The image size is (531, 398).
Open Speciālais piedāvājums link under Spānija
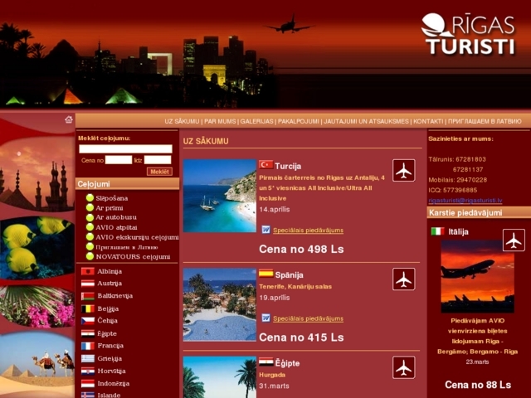(x=308, y=318)
